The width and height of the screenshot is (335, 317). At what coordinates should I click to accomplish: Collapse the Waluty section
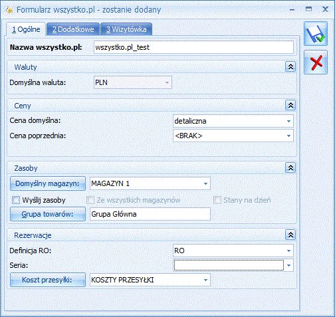point(290,66)
